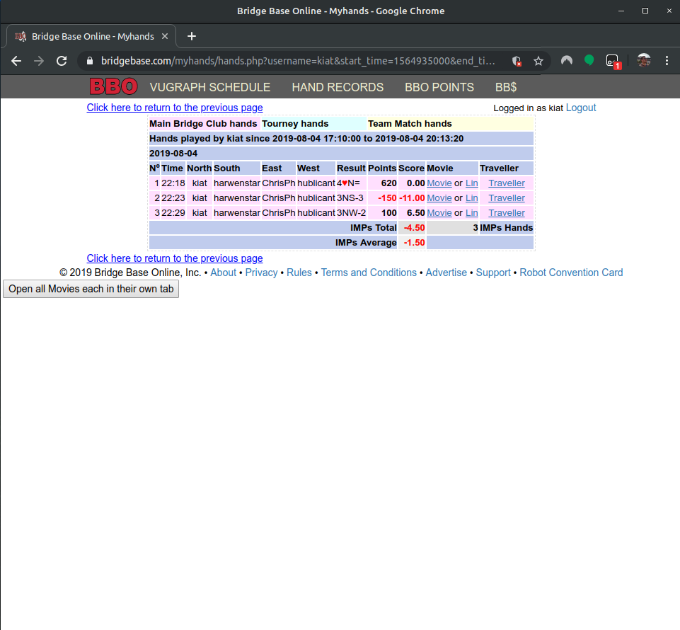
Task: Close the Bridge Base Online tab
Action: tap(165, 36)
